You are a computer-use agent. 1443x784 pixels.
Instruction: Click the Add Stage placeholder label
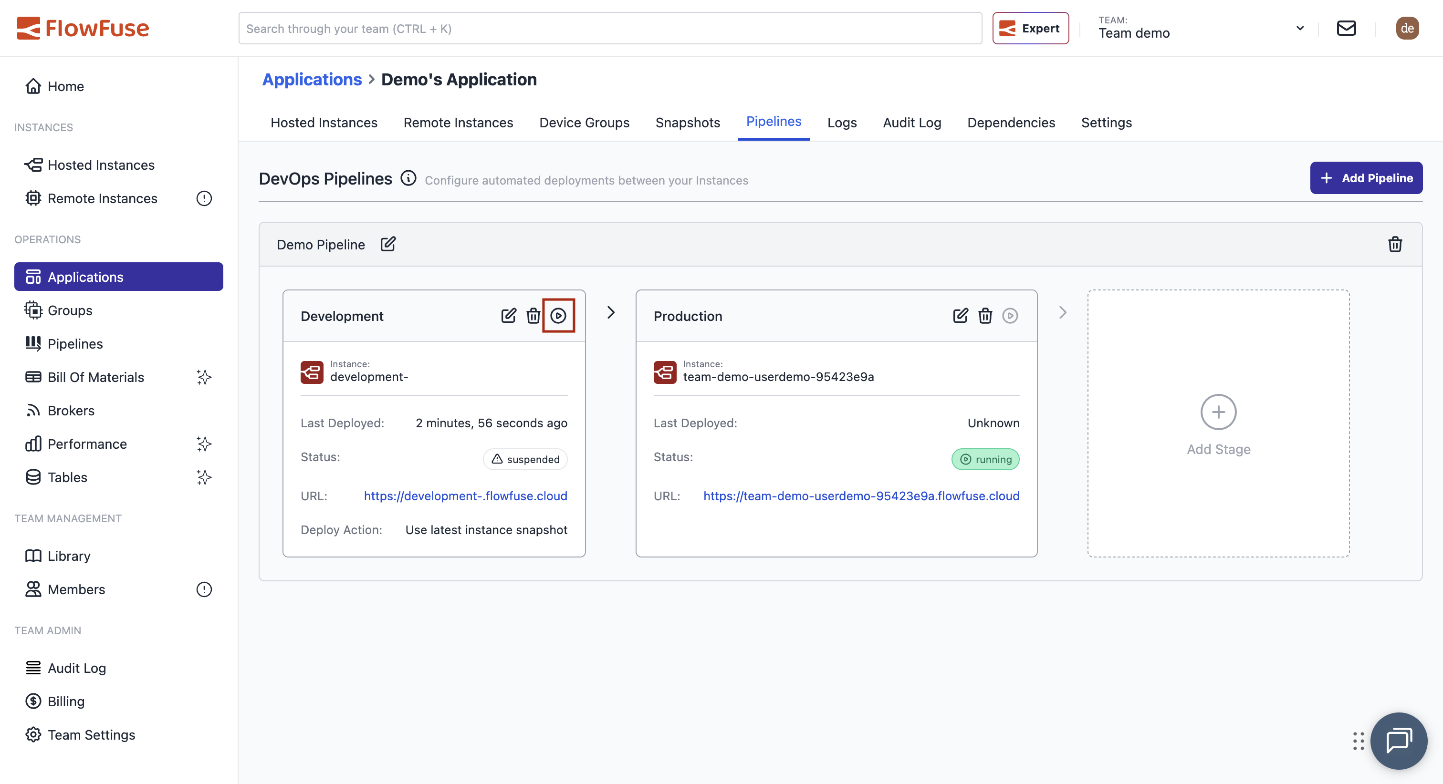pyautogui.click(x=1218, y=449)
